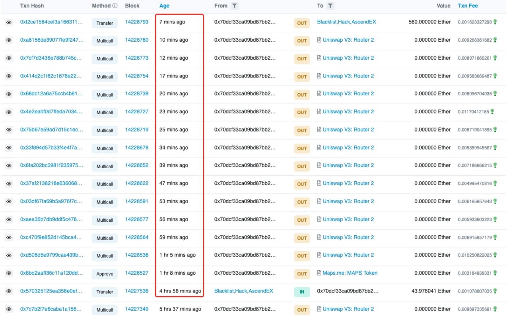Open Blacklist,Hack,AscendEX in the To column
Viewport: 509px width, 316px height.
point(346,22)
